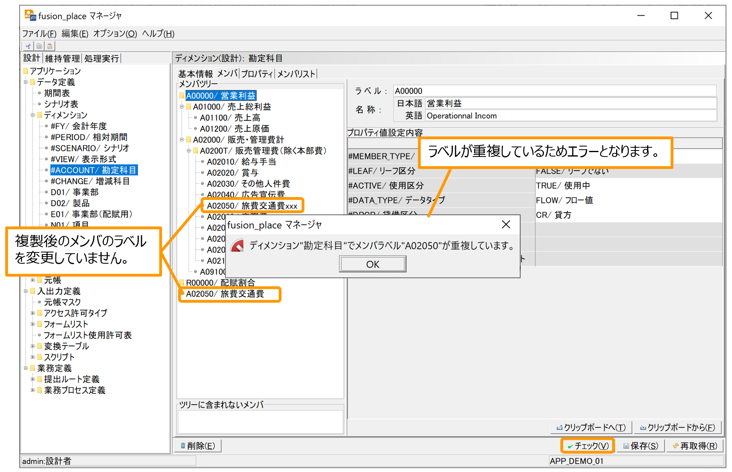Select member A02050/ 旅費交通費xxx
The height and width of the screenshot is (472, 732).
[x=252, y=206]
